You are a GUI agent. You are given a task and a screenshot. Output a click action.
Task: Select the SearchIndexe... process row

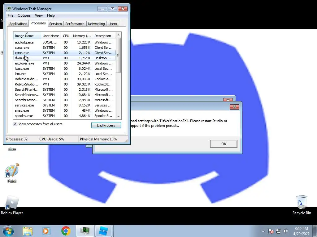coord(64,95)
